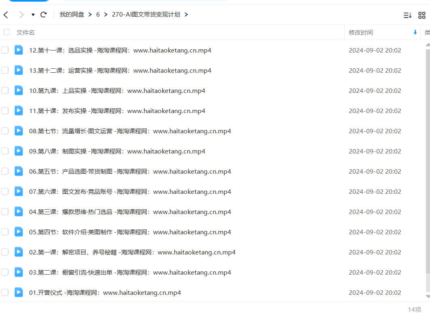430x313 pixels.
Task: Refresh the folder listing
Action: [44, 15]
